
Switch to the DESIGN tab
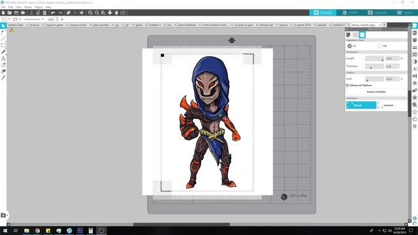point(323,12)
